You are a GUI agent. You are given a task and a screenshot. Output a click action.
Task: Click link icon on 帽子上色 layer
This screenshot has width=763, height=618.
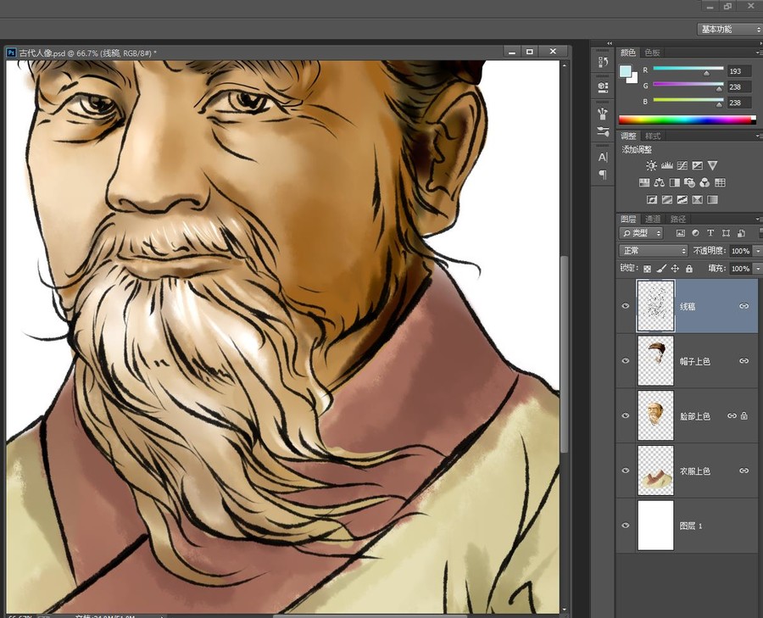pyautogui.click(x=744, y=360)
